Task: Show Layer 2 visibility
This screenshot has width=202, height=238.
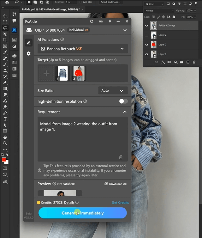Action: pyautogui.click(x=146, y=35)
